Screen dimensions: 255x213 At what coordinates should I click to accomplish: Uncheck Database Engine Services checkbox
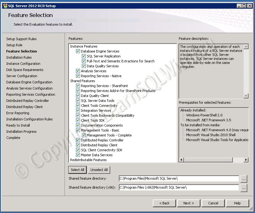(78, 51)
